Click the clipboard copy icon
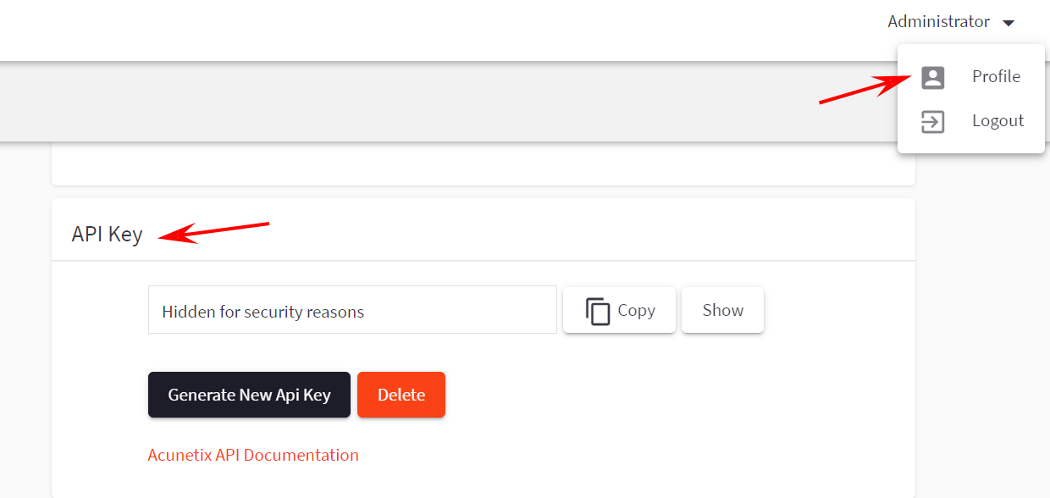The image size is (1050, 498). [598, 311]
